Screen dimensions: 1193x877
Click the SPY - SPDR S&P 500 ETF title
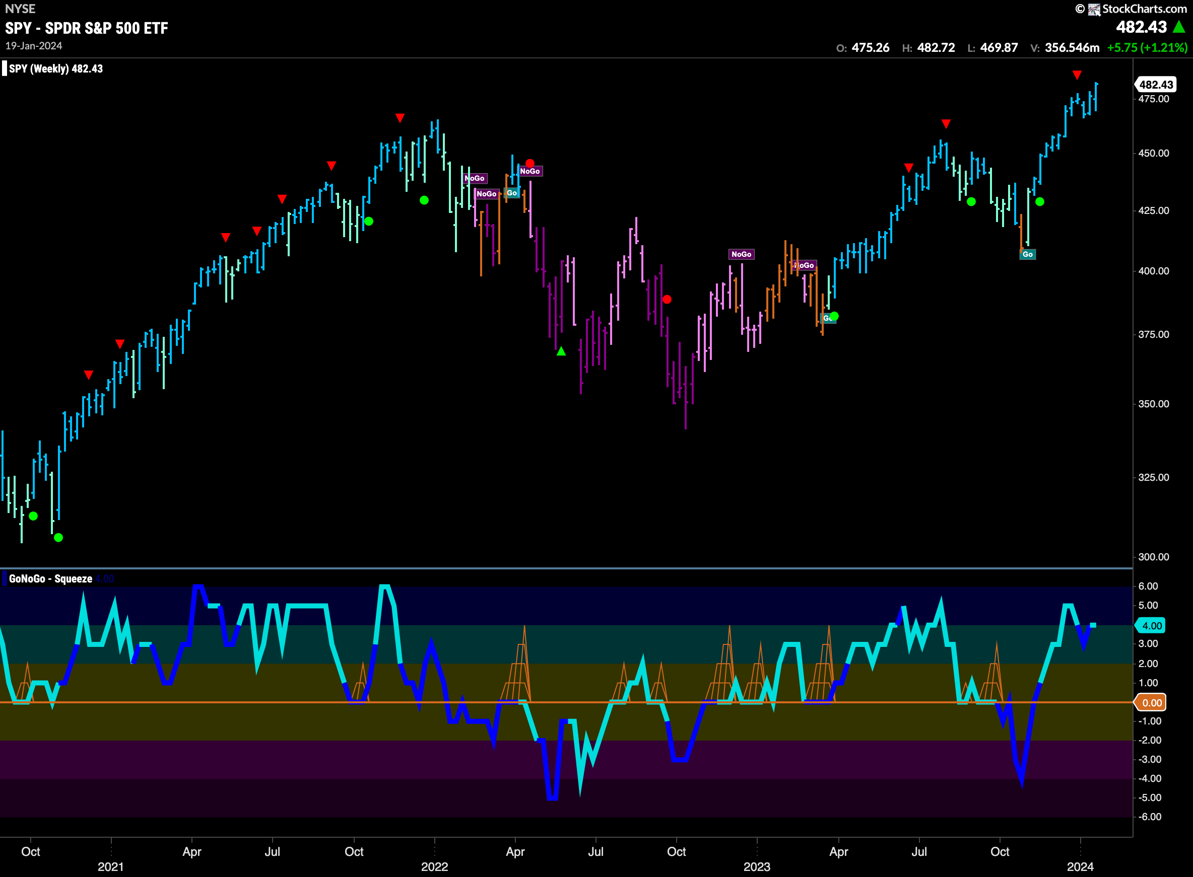87,28
